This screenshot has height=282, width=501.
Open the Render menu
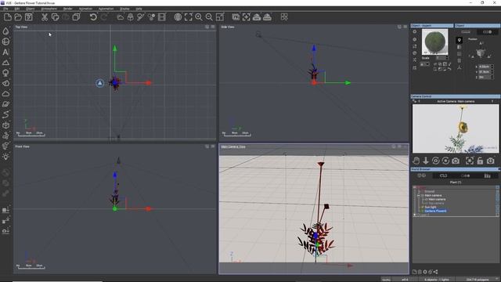[68, 9]
